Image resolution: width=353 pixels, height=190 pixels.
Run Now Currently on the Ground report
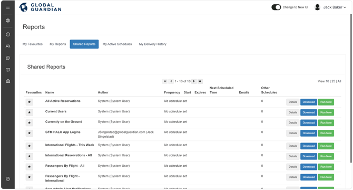tap(326, 123)
